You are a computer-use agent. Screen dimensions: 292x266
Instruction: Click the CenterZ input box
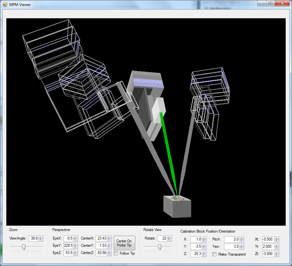coord(101,253)
